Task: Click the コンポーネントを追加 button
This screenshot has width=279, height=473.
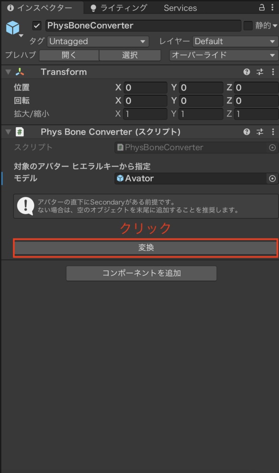Action: (x=142, y=273)
